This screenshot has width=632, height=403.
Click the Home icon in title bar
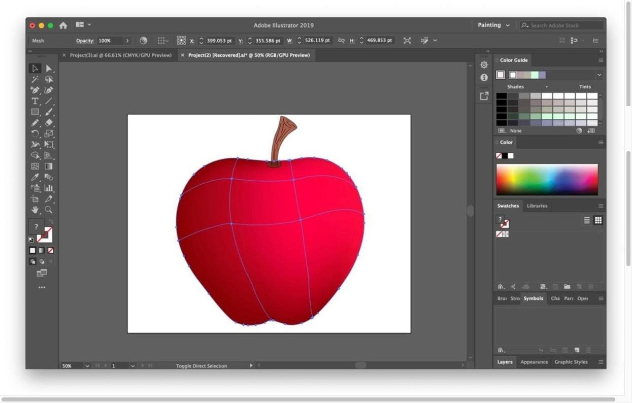tap(63, 25)
